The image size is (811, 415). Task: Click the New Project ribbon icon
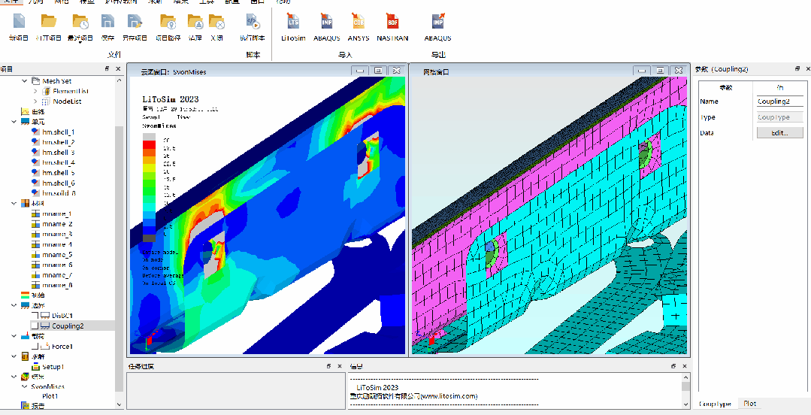coord(19,21)
